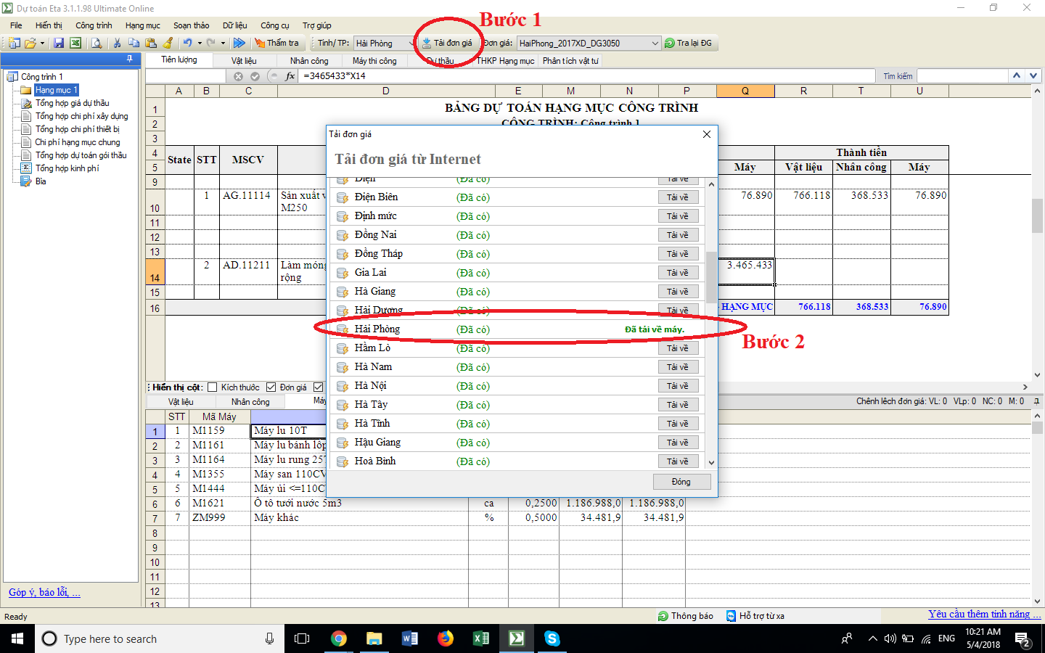Toggle the Kích thước checkbox
The image size is (1045, 653).
click(x=213, y=387)
